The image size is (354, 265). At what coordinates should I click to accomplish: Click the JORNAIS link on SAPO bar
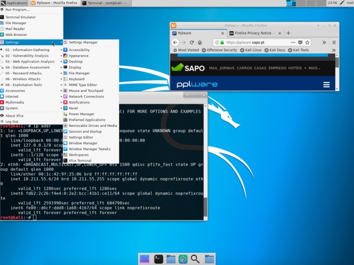click(228, 68)
